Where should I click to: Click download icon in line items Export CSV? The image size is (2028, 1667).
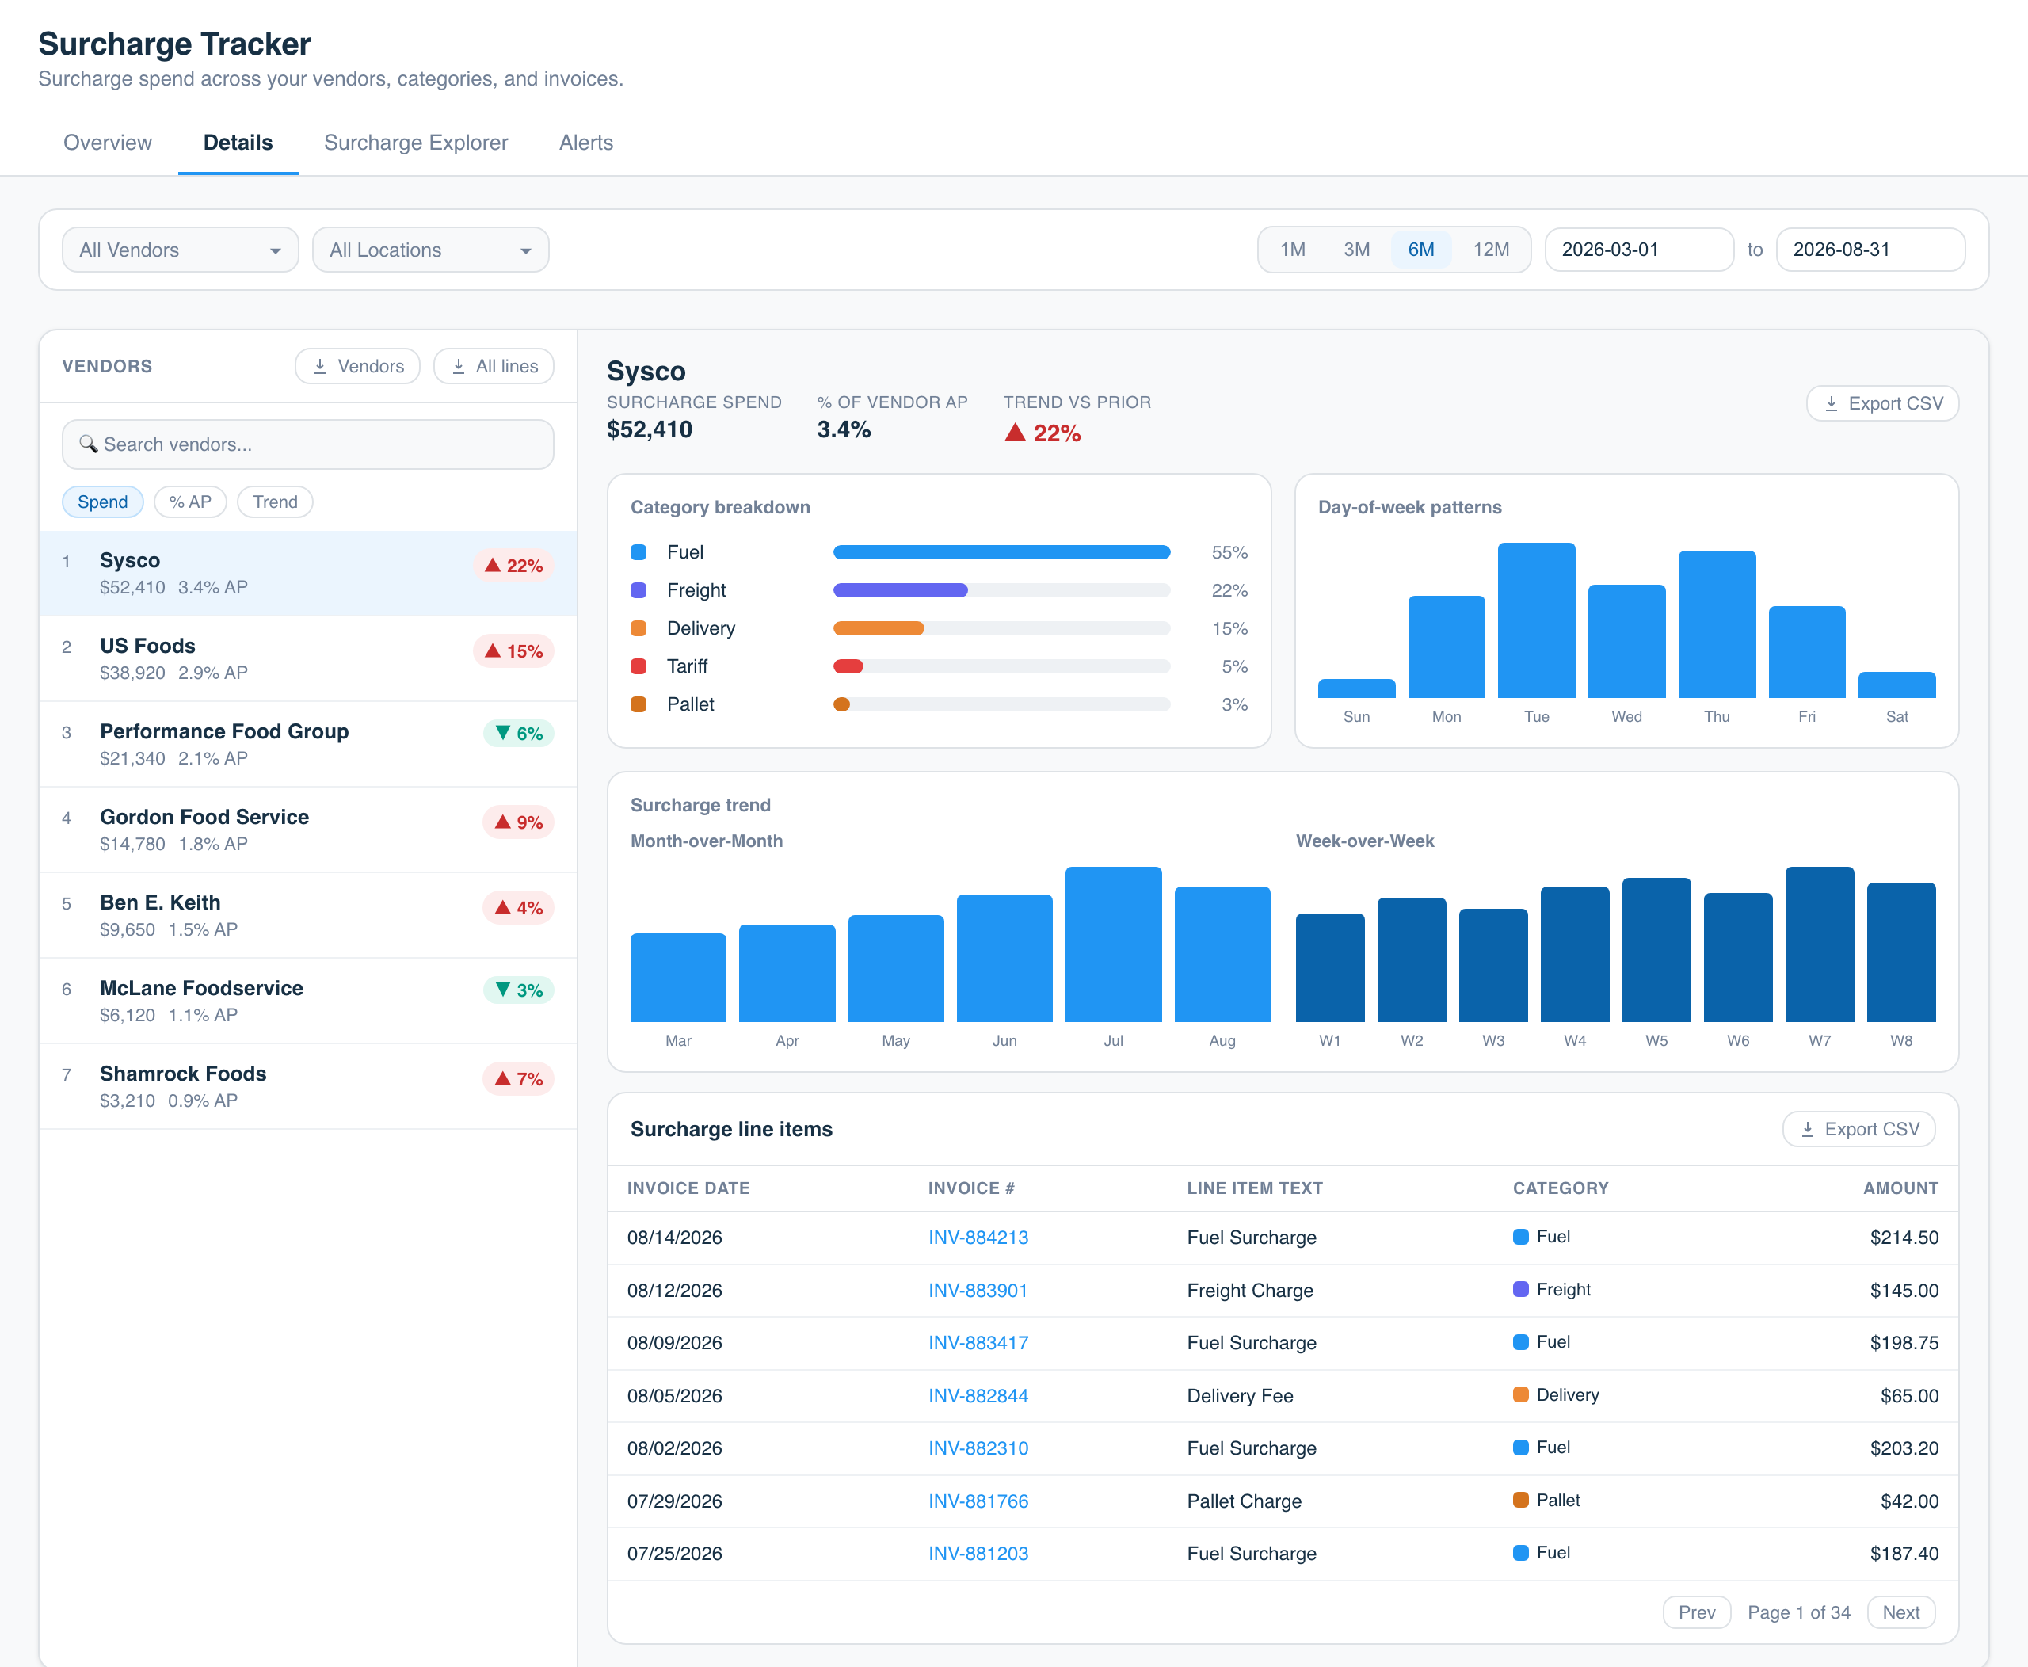(1807, 1129)
